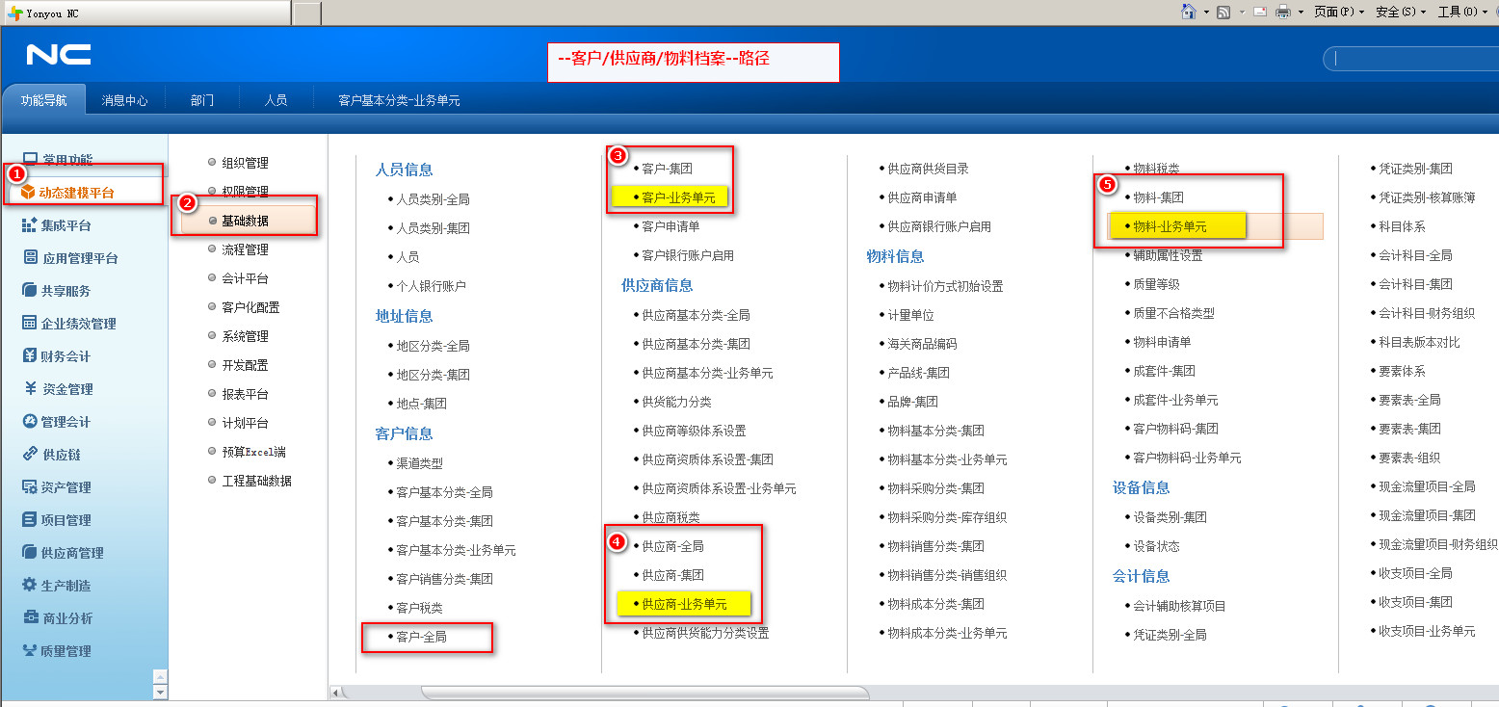This screenshot has width=1499, height=707.
Task: Switch to the 客户基本分类-业务单元 tab
Action: click(x=399, y=100)
